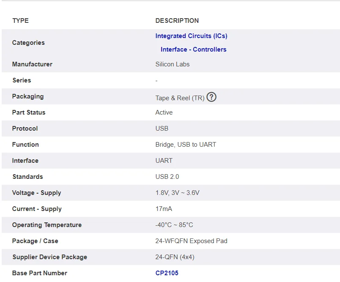Click the Part Status value showing Active
This screenshot has width=340, height=282.
(x=164, y=112)
